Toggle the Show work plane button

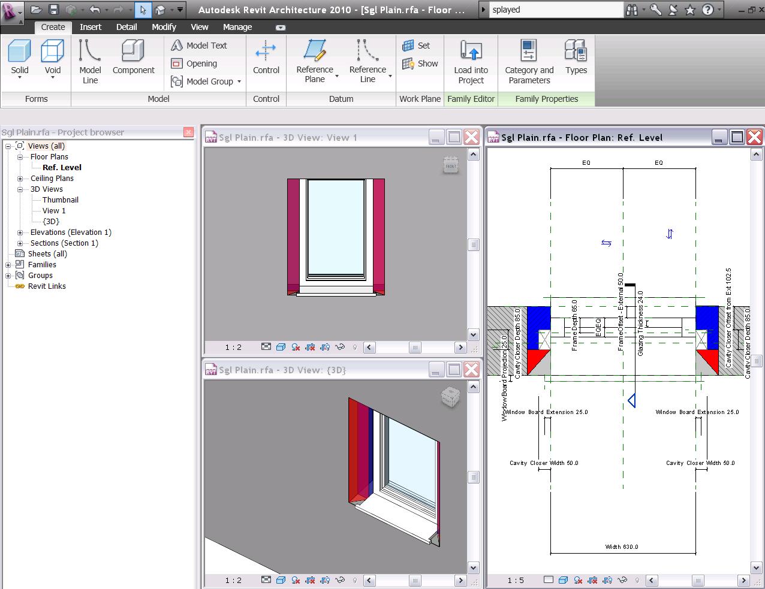pyautogui.click(x=420, y=64)
